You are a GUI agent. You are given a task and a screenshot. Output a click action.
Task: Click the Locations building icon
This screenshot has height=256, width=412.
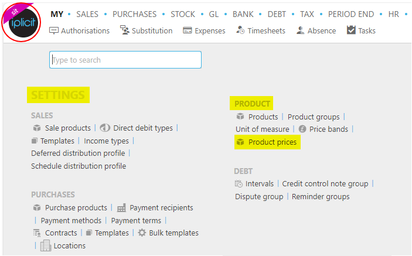tap(46, 245)
